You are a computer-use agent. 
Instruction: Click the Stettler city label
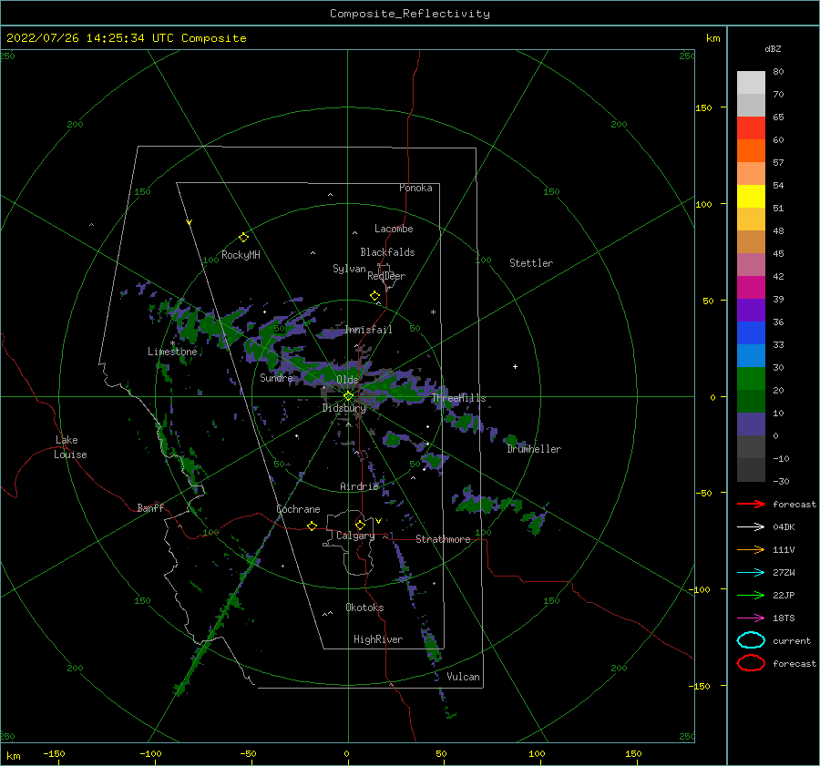(531, 263)
